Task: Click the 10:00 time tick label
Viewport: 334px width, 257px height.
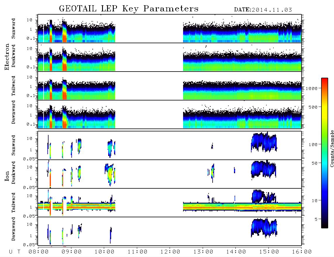Action: point(104,252)
